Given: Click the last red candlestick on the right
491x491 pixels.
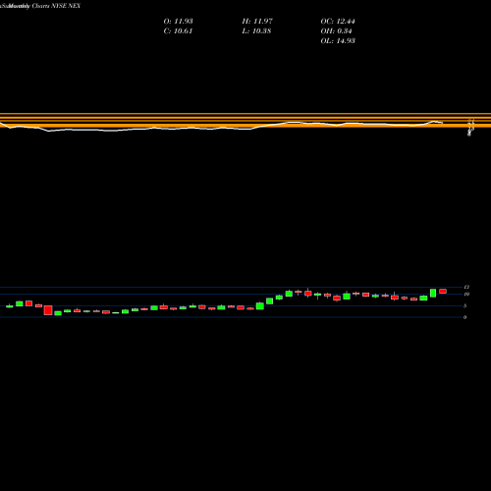Looking at the screenshot, I should pos(443,292).
